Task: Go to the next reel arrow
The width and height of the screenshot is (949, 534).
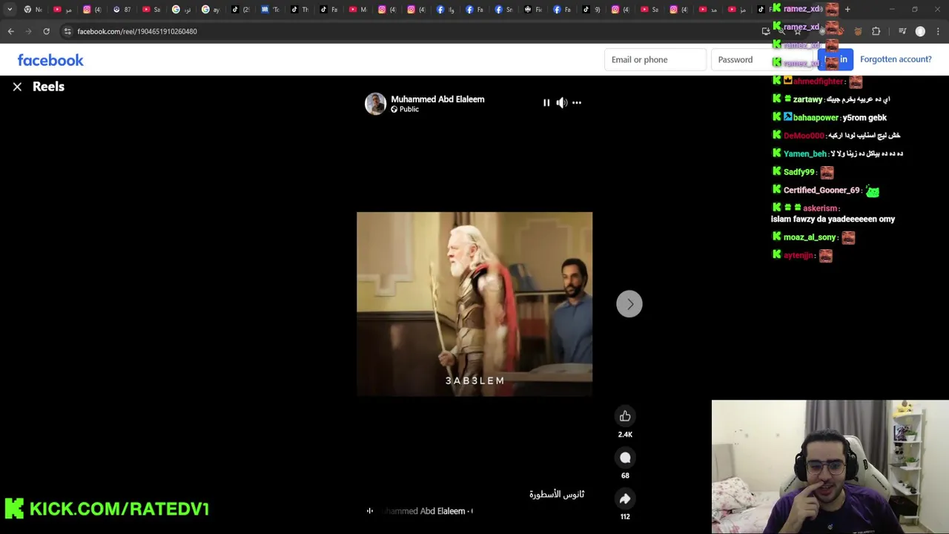Action: click(629, 304)
